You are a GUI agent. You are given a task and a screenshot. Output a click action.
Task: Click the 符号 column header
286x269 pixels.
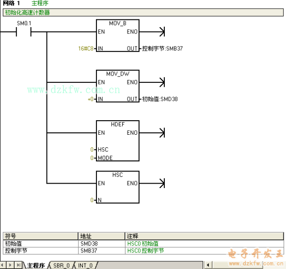(x=41, y=236)
